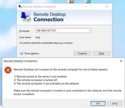The width and height of the screenshot is (125, 108).
Task: Click into the Computer address field
Action: point(64,31)
